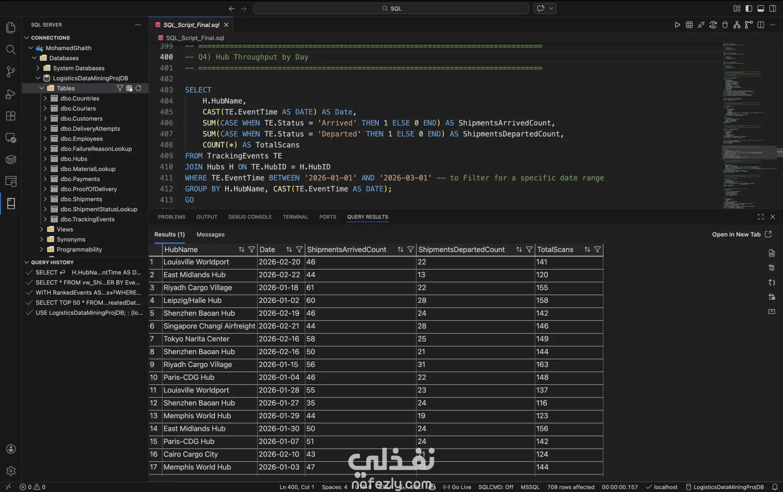Expand the System Databases folder
The width and height of the screenshot is (783, 492).
[38, 68]
